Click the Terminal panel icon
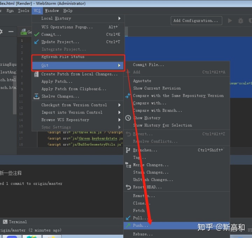The image size is (252, 238). click(5, 222)
